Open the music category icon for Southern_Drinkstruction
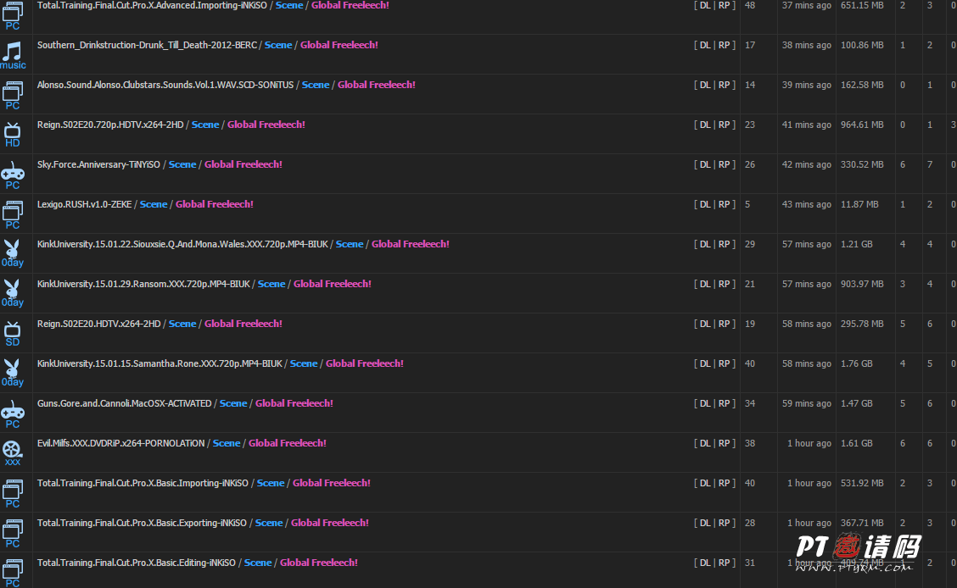 coord(13,55)
